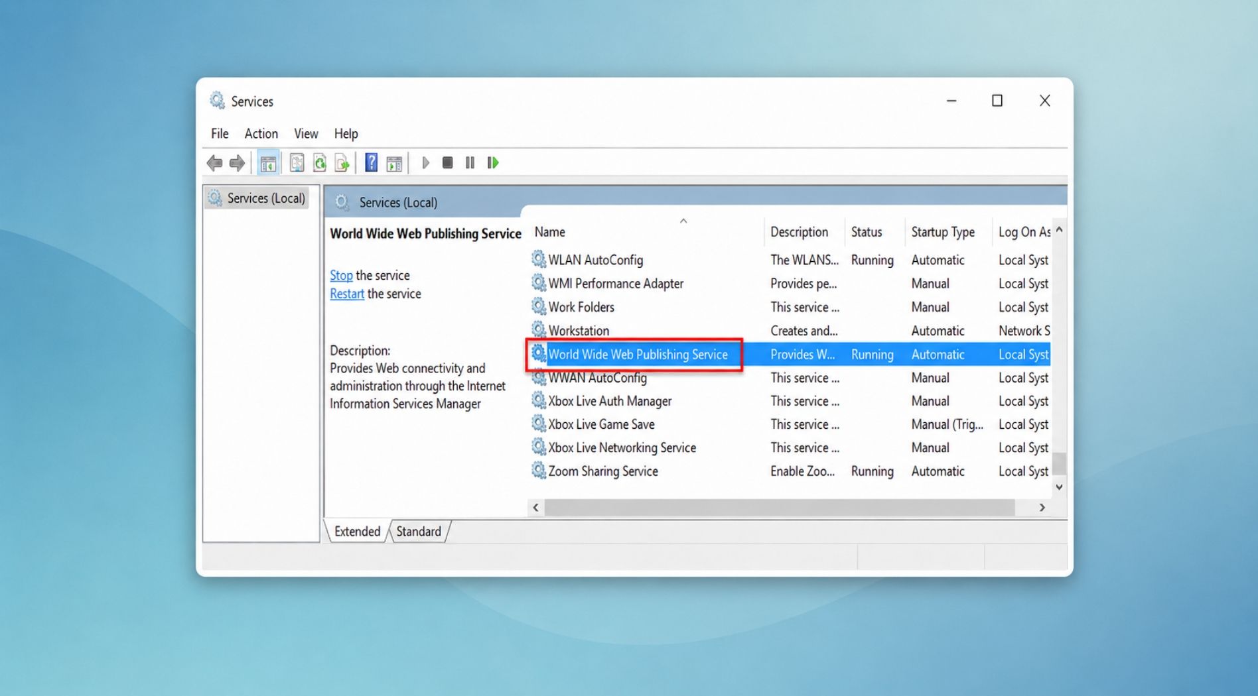Toggle the Show/Hide Console Tree icon
This screenshot has height=696, width=1258.
coord(268,162)
